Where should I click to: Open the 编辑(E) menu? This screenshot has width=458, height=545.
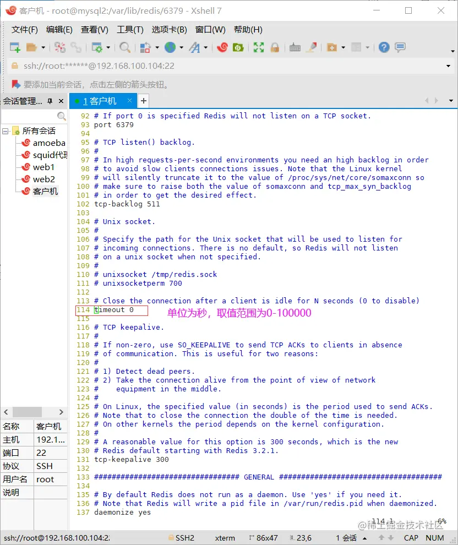pos(59,30)
